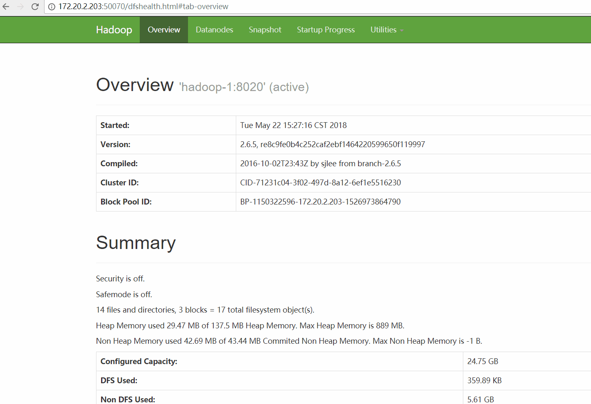This screenshot has width=591, height=404.
Task: Click the 'Security is off.' text
Action: (x=120, y=278)
